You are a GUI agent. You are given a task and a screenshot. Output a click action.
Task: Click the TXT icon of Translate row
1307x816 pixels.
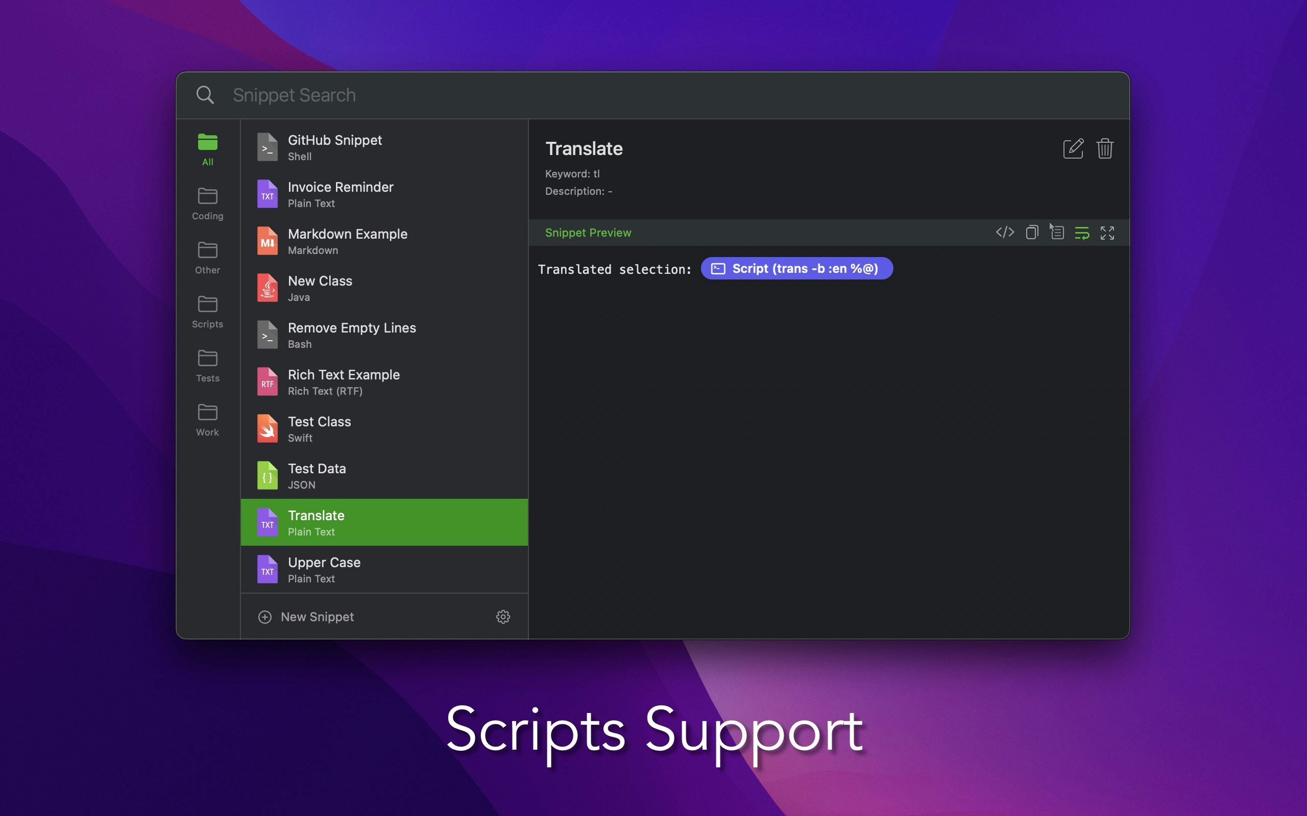(x=268, y=522)
